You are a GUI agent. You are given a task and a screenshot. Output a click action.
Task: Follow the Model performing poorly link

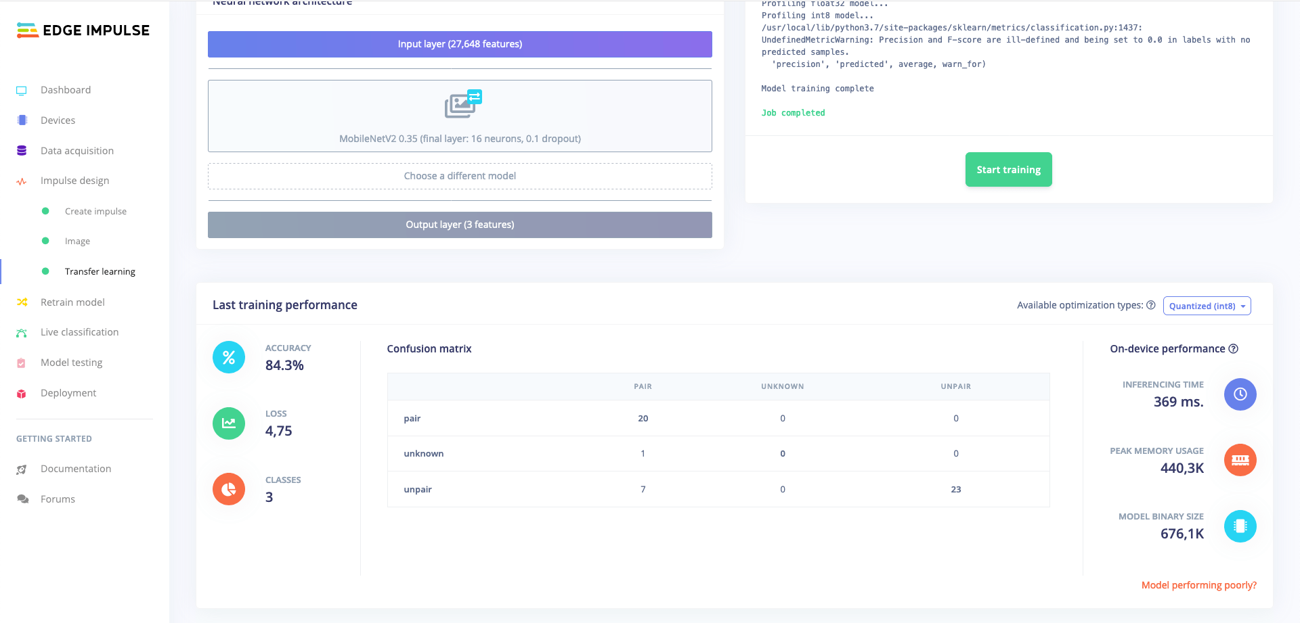pyautogui.click(x=1198, y=585)
